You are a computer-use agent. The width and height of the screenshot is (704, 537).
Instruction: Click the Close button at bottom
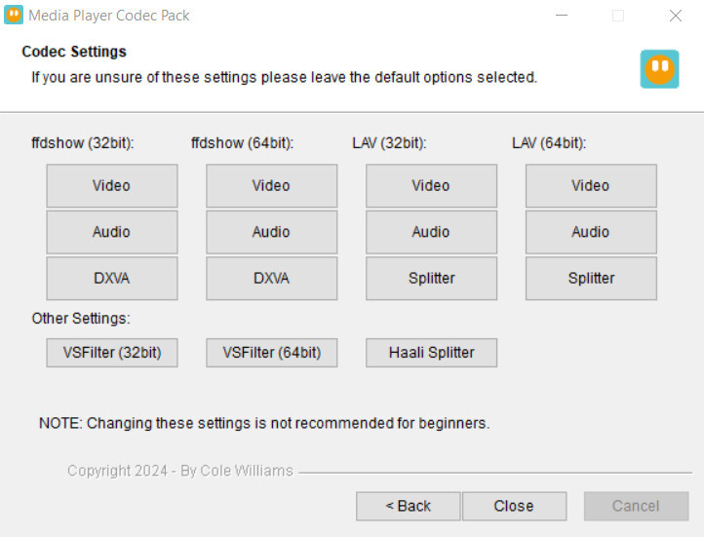(x=515, y=506)
